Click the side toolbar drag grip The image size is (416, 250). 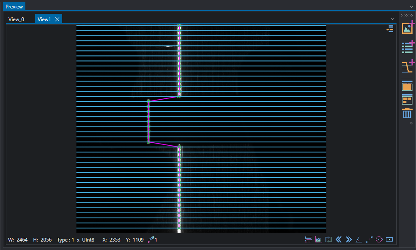[x=407, y=15]
